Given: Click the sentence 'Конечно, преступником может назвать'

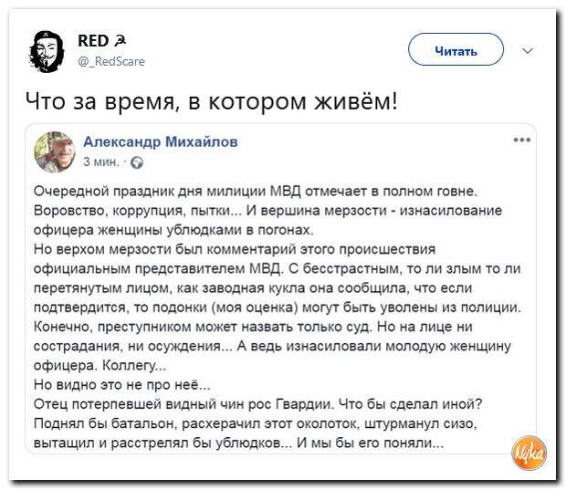Looking at the screenshot, I should 203,327.
